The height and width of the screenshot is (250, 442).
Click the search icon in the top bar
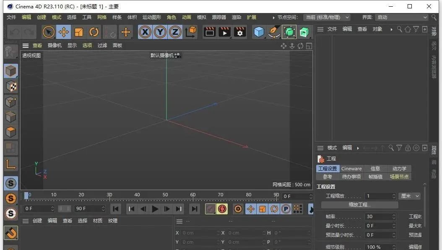tap(434, 18)
